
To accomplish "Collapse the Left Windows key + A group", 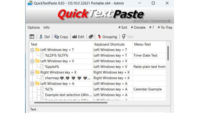I will [32, 84].
